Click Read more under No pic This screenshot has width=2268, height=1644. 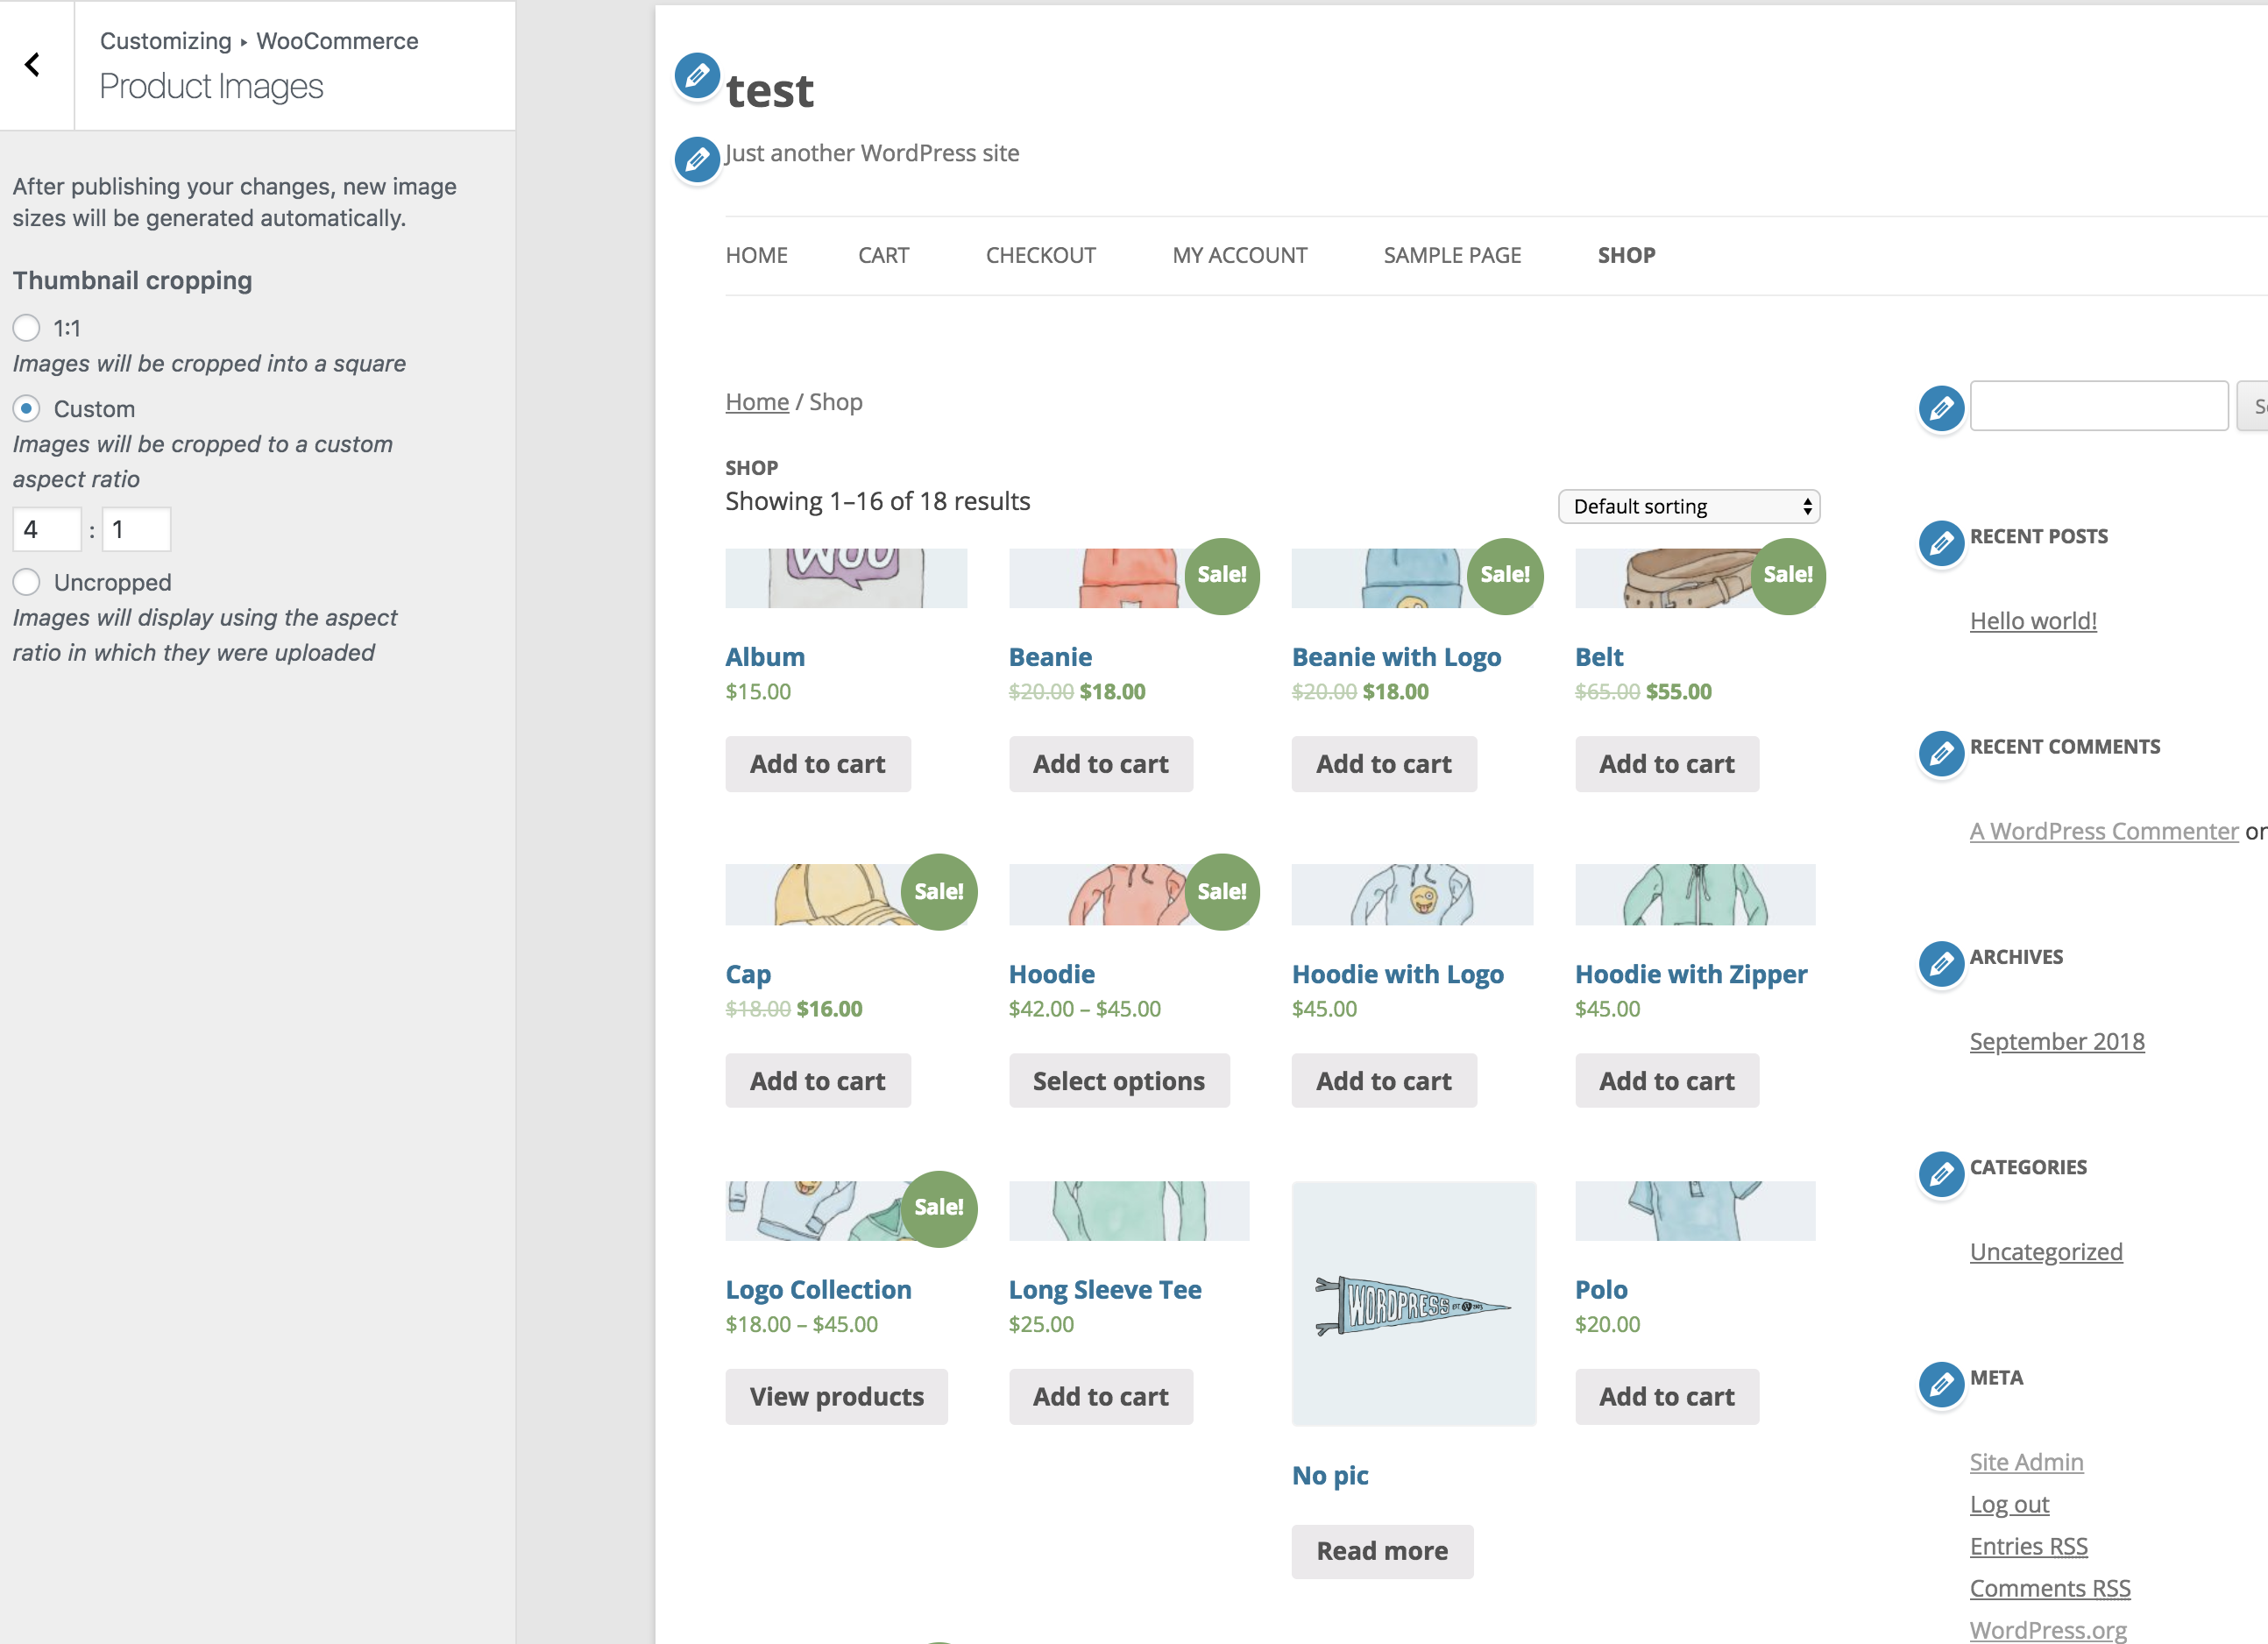click(1382, 1551)
